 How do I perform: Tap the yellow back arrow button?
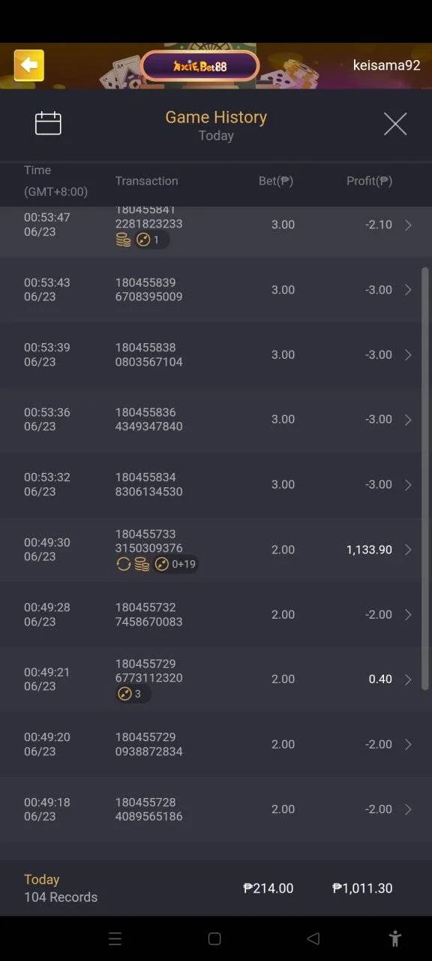(29, 66)
